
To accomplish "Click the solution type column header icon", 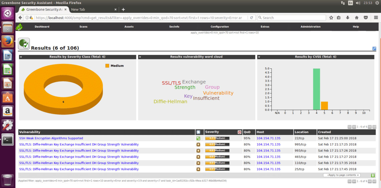I will (x=198, y=132).
